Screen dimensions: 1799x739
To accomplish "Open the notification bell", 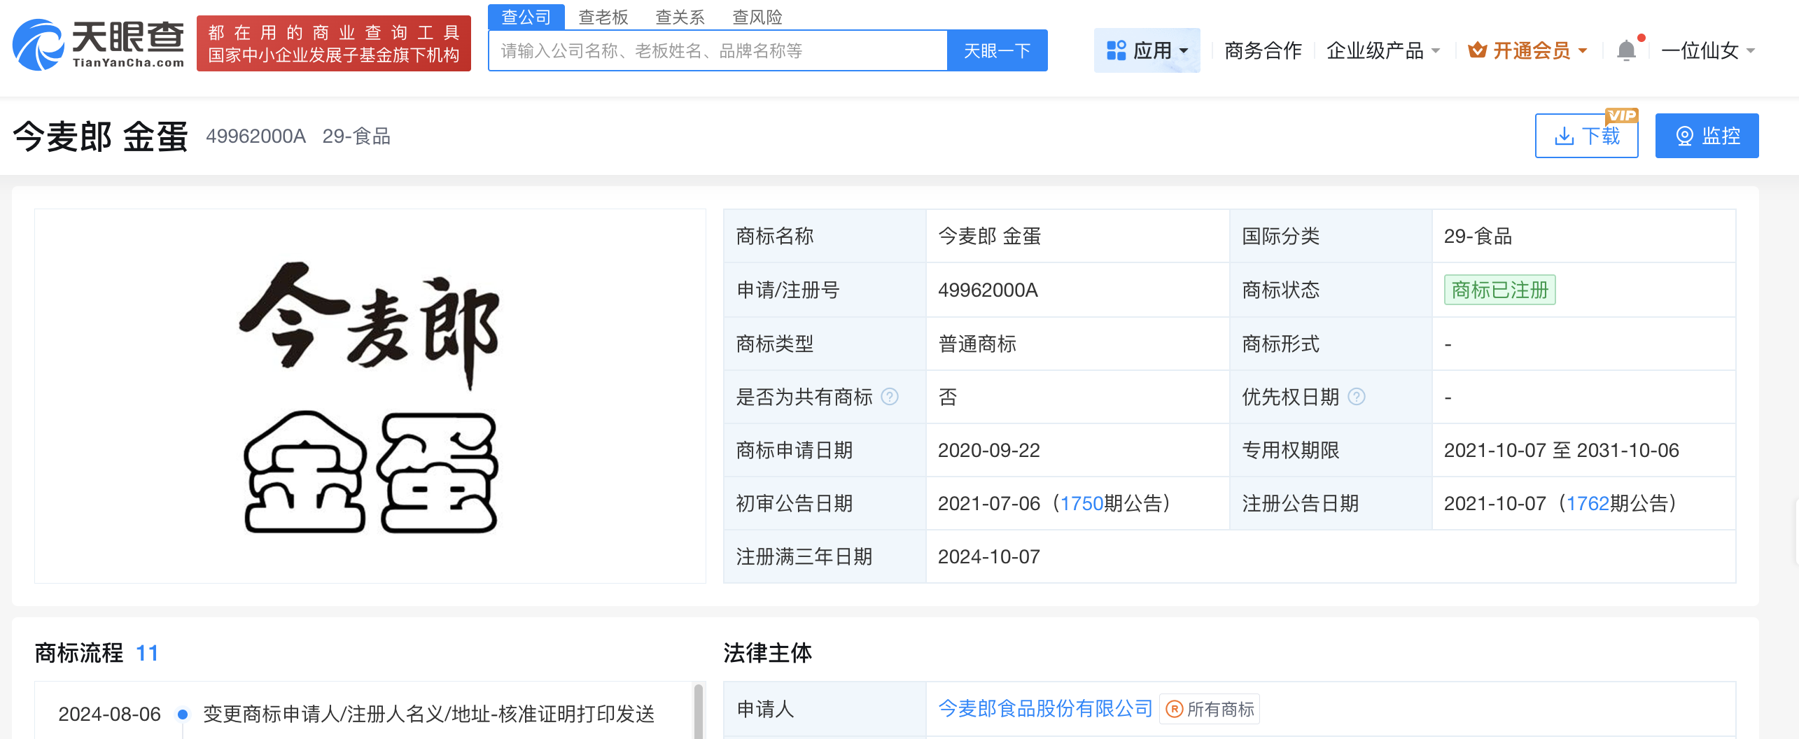I will (1626, 50).
